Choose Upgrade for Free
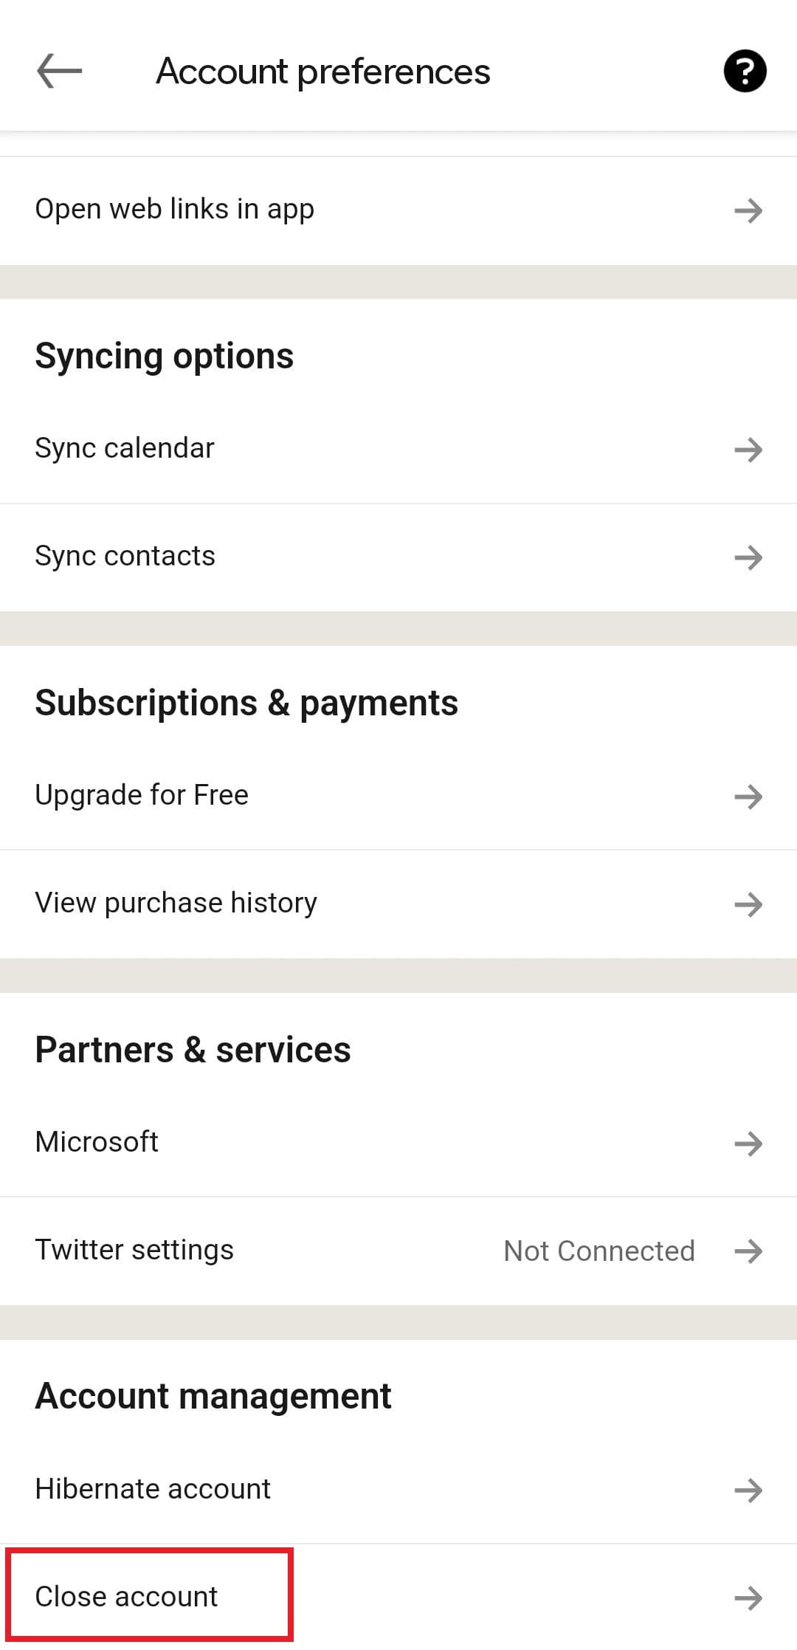 pos(142,795)
